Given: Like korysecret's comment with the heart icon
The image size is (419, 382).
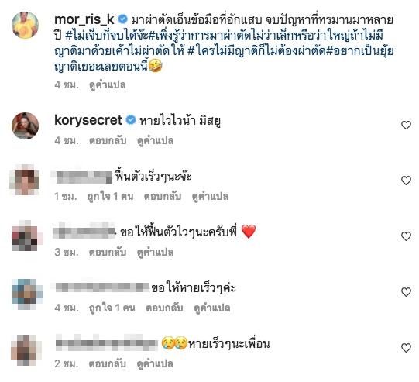Looking at the screenshot, I should tap(406, 125).
